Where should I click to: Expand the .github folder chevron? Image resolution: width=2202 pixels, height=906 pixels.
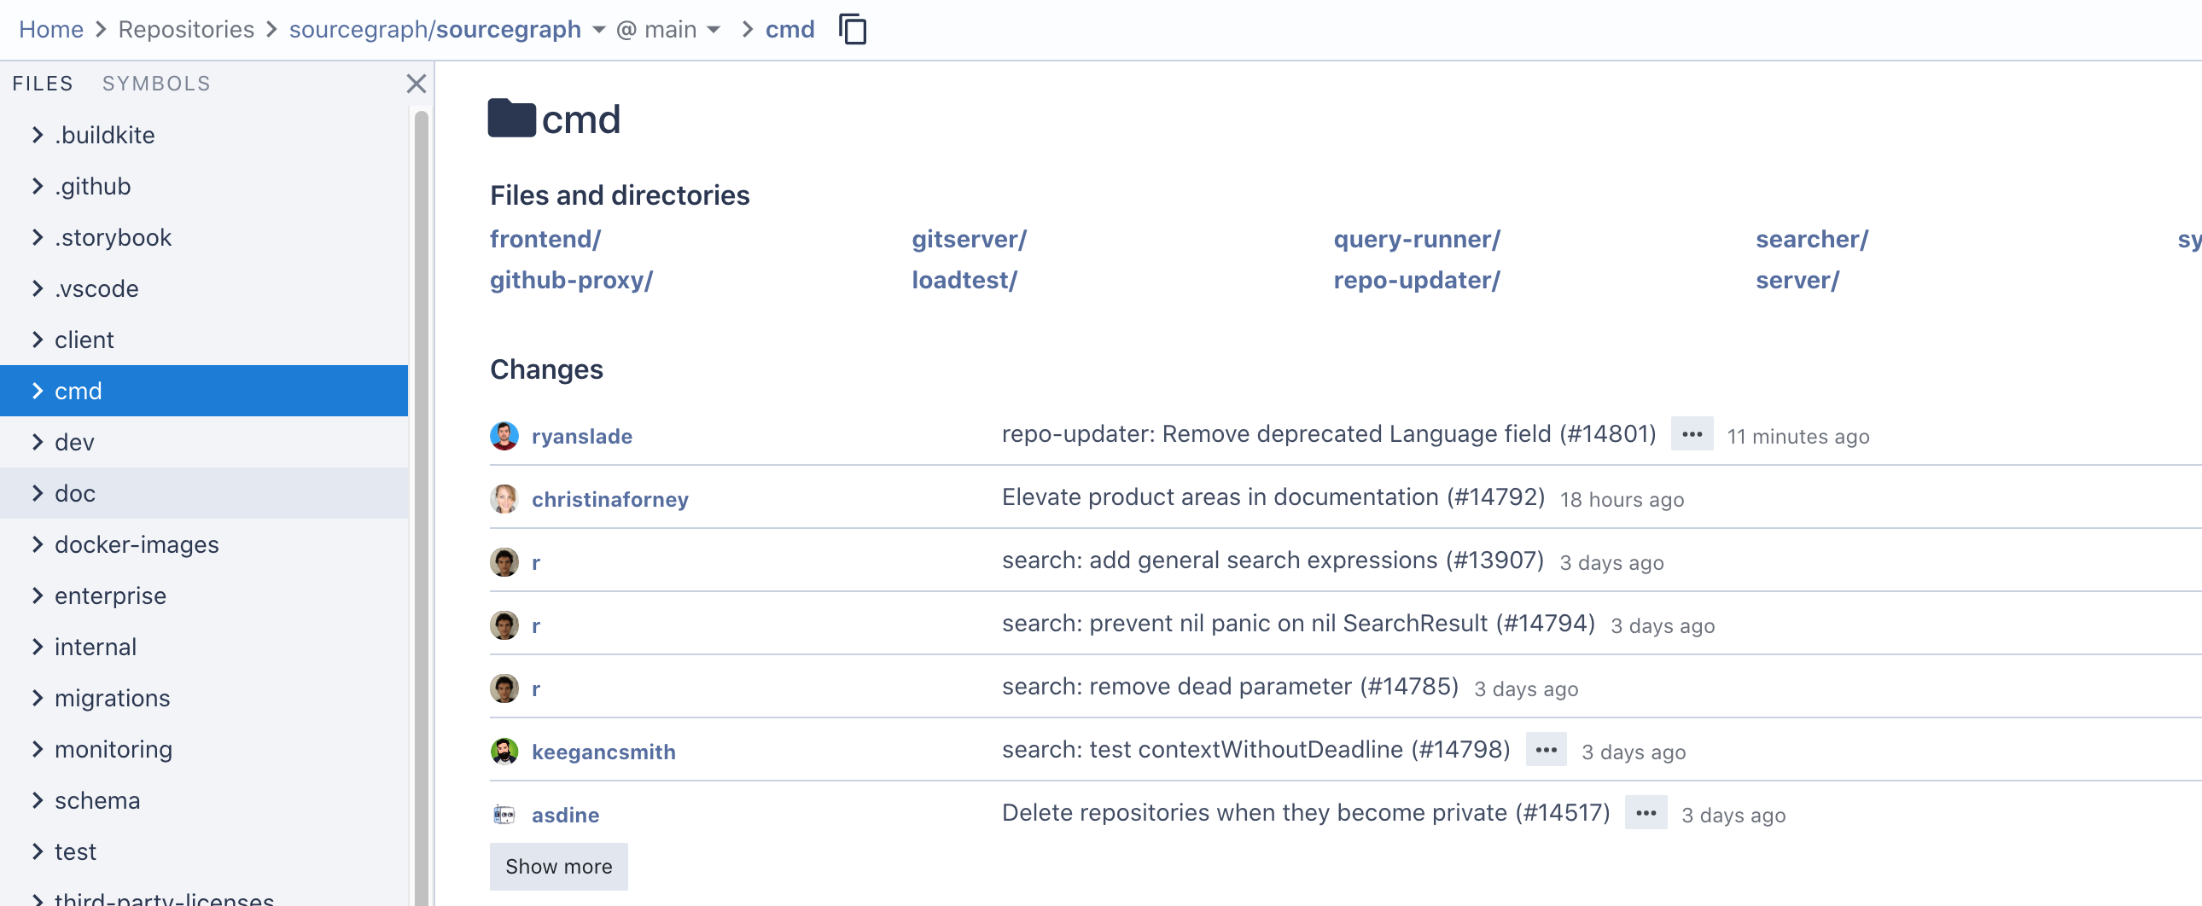point(37,186)
